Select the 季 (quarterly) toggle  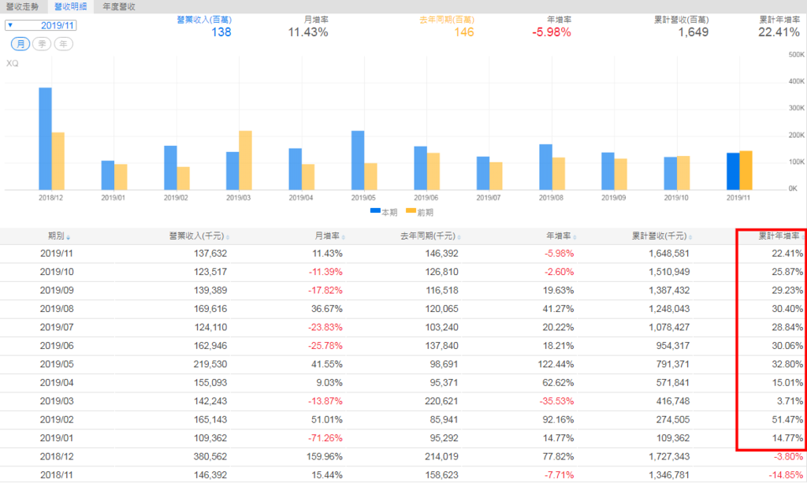[42, 43]
